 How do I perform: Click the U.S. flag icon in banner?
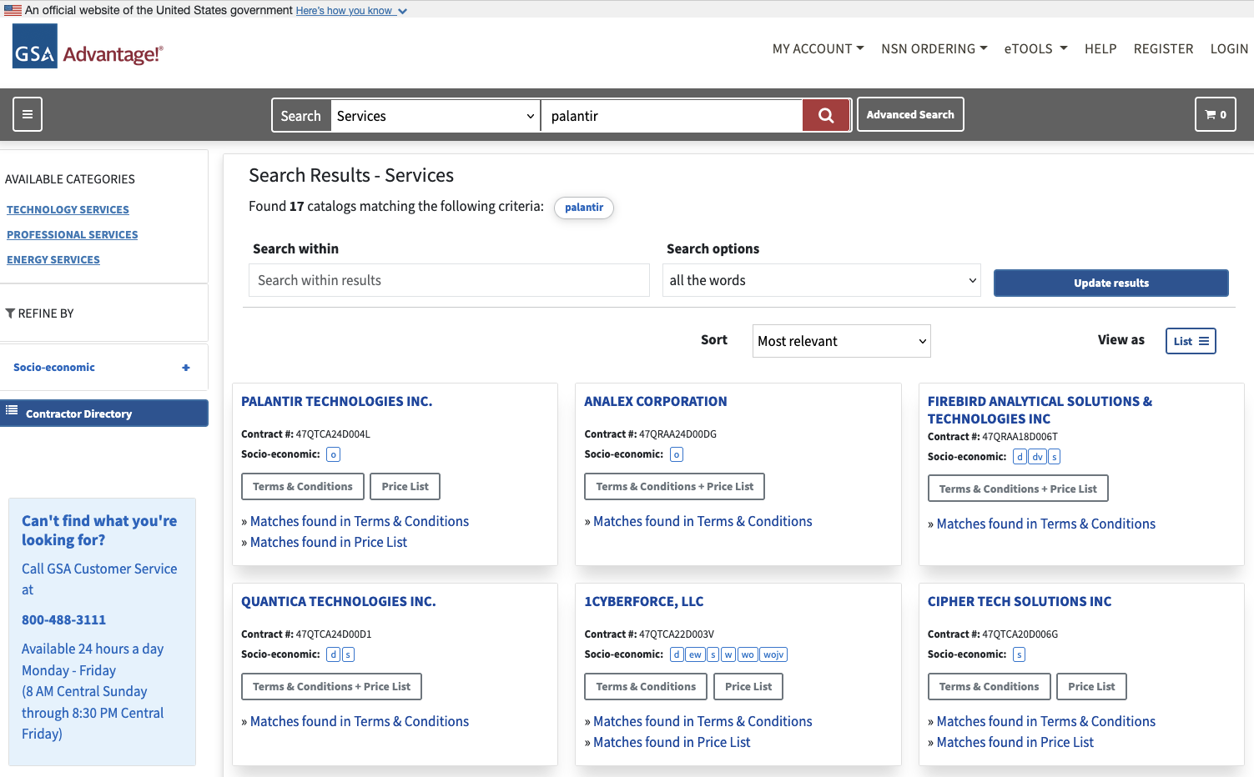click(x=11, y=10)
